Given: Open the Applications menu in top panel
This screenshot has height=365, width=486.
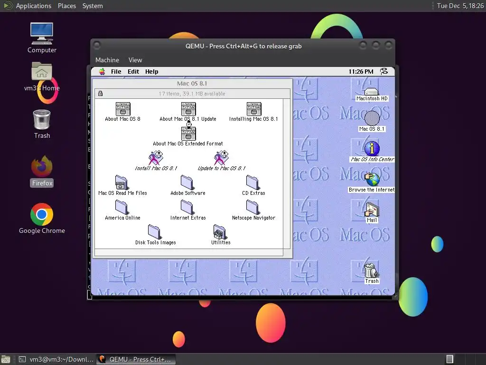Looking at the screenshot, I should (34, 6).
